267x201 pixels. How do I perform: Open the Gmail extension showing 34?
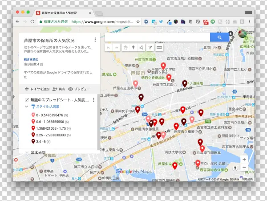(x=206, y=22)
